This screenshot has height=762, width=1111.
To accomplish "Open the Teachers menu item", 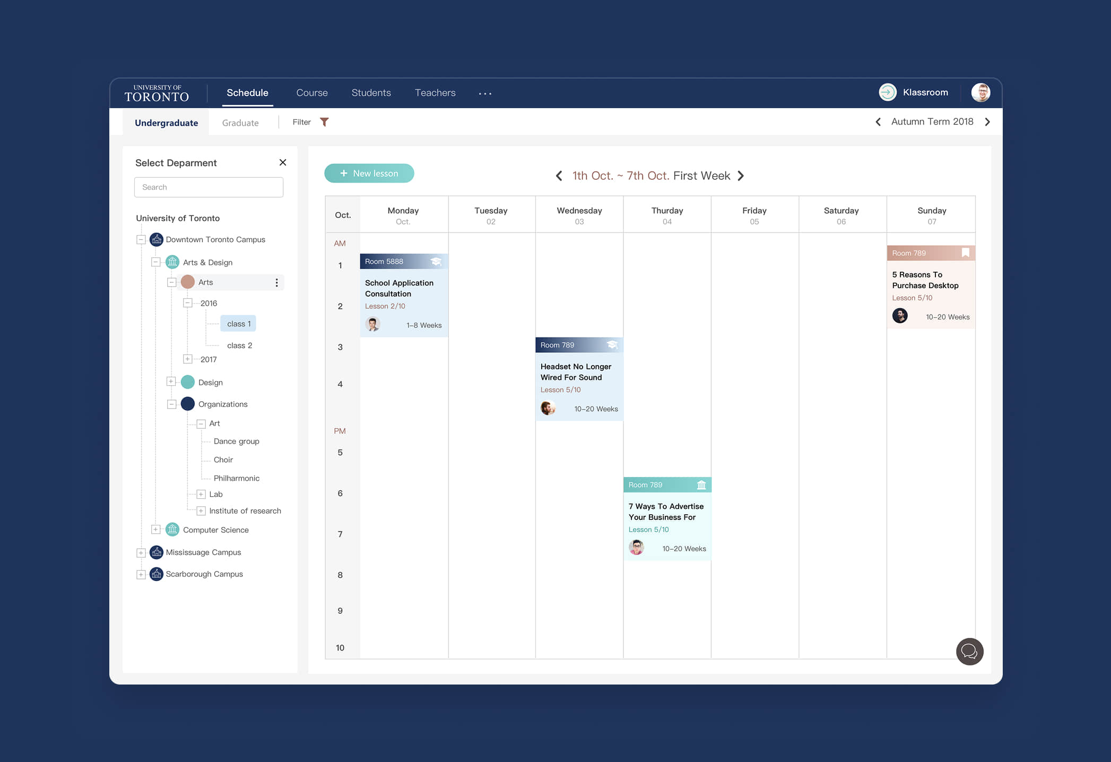I will click(x=435, y=93).
